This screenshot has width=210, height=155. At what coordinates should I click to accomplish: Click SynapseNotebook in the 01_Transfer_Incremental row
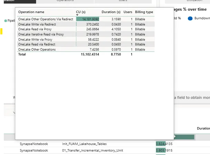click(34, 151)
